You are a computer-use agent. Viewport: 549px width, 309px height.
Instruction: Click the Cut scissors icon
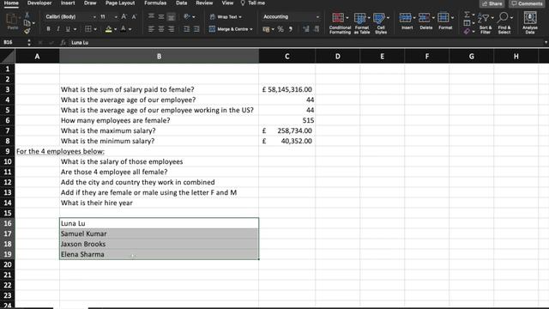[27, 15]
